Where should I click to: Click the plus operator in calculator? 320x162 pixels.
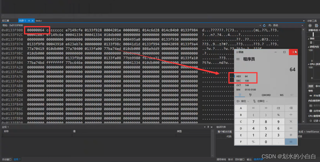pos(291,135)
